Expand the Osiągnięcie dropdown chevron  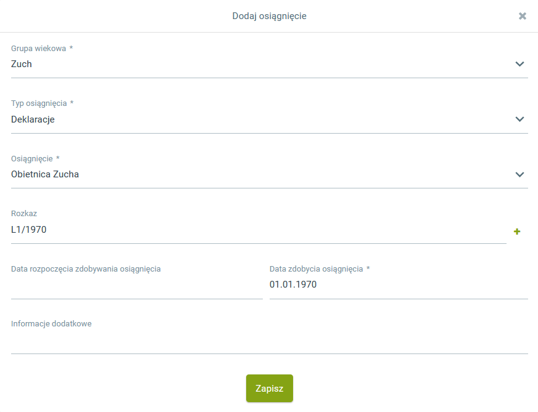[x=519, y=174]
